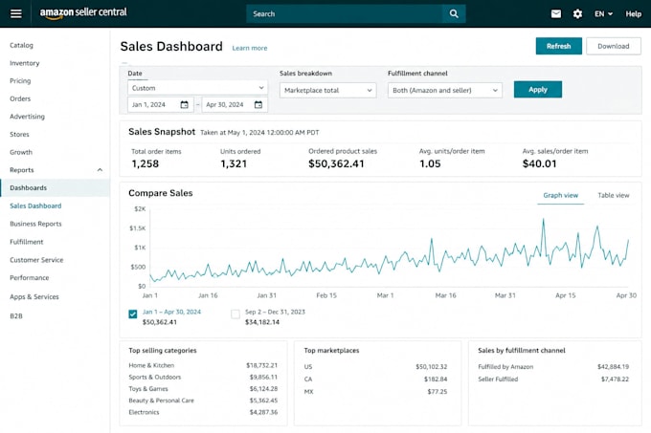651x433 pixels.
Task: Collapse the Reports section chevron
Action: click(x=100, y=170)
